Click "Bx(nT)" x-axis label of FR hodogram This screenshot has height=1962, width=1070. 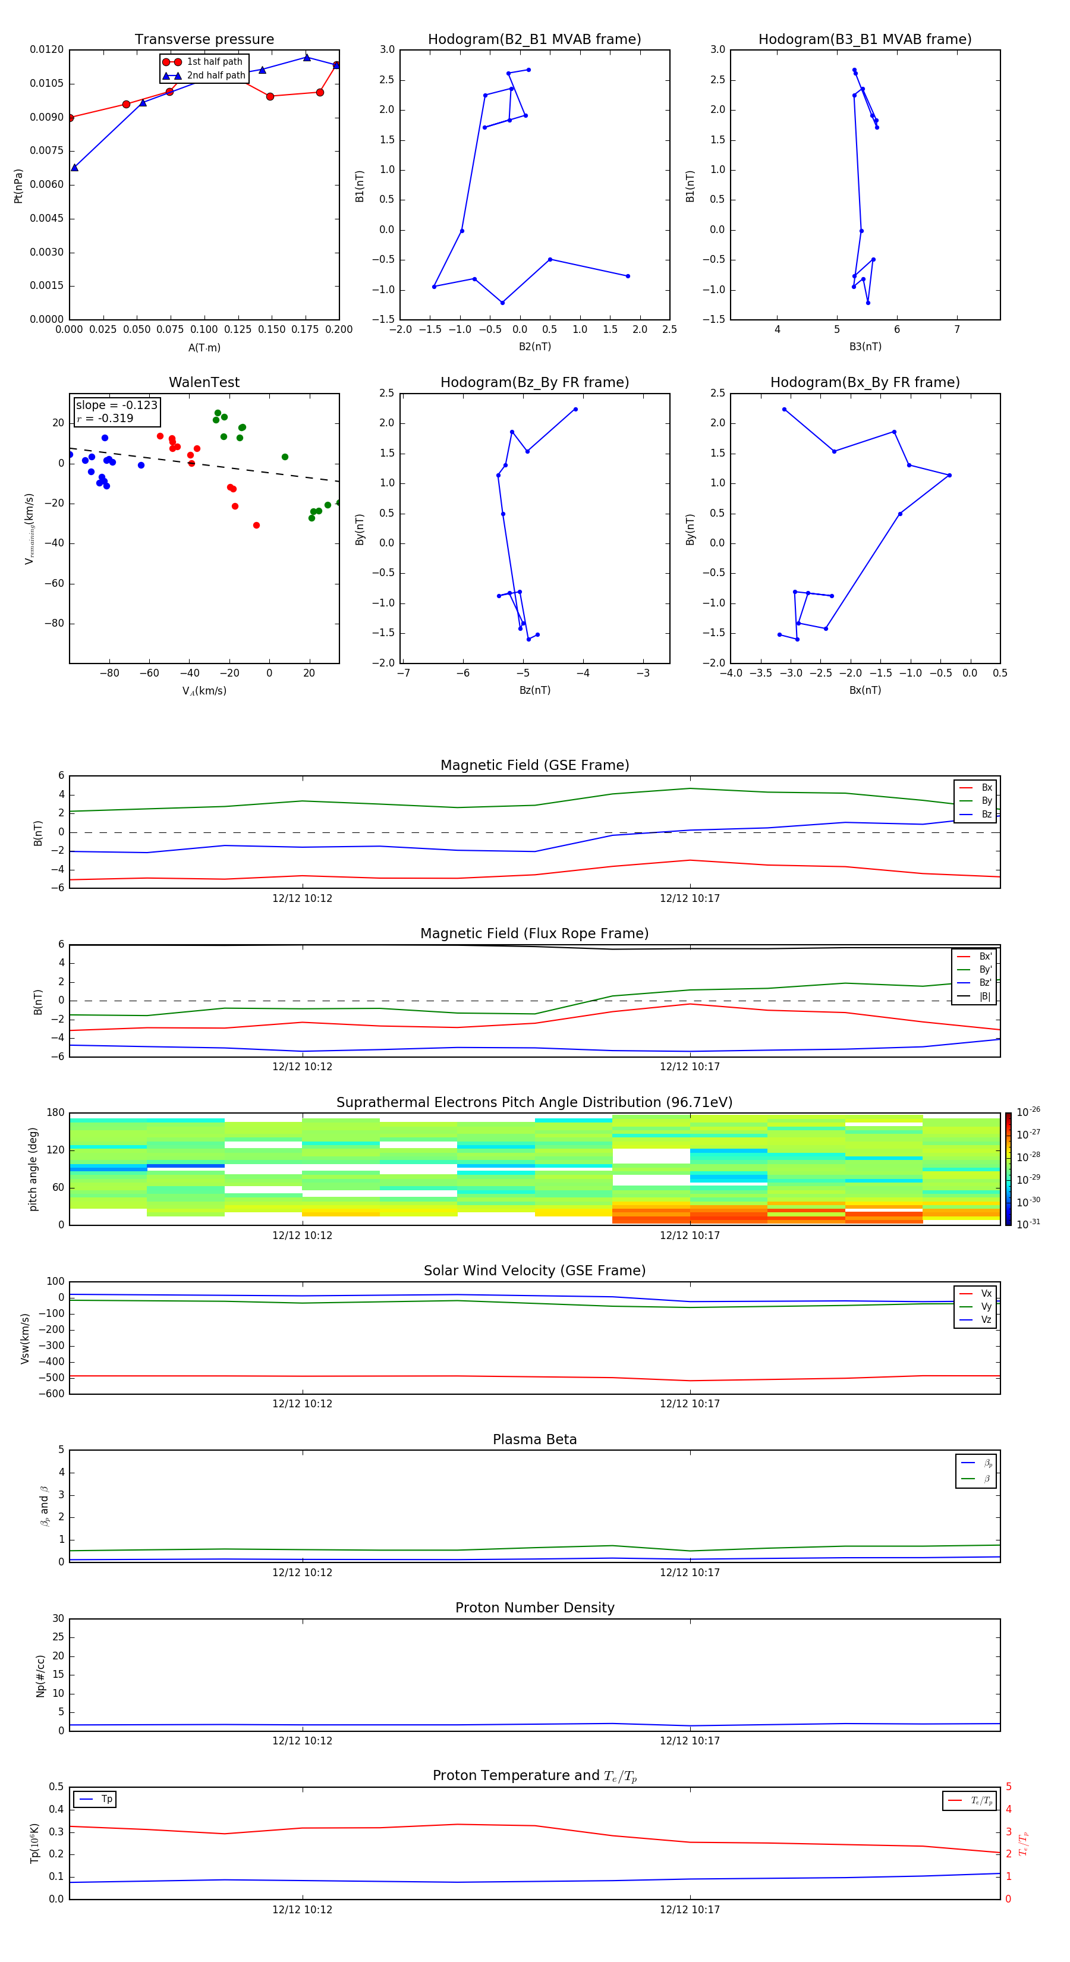[x=865, y=691]
